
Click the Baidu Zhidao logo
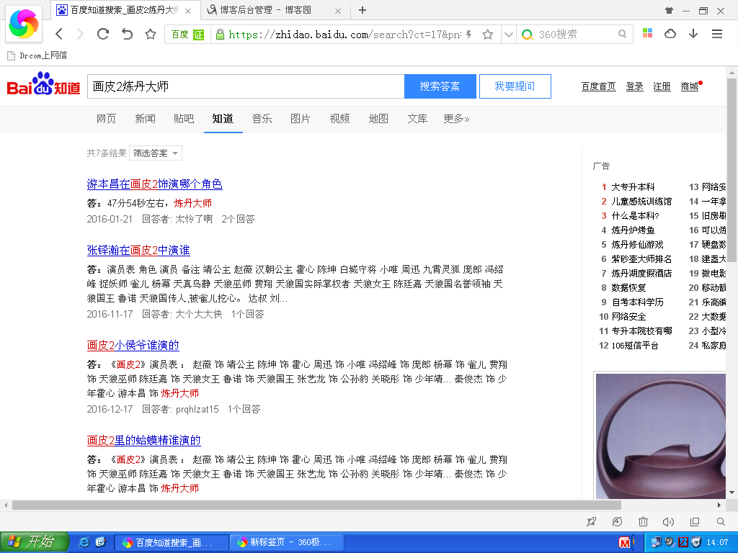tap(43, 84)
